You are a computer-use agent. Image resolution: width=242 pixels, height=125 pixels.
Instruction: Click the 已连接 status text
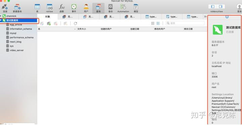230,32
